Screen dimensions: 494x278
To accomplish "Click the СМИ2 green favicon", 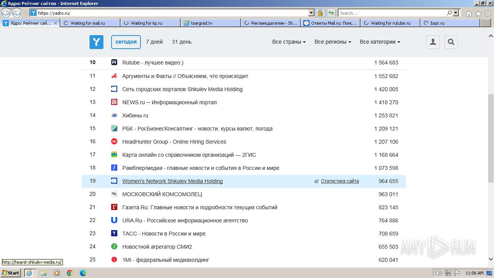I will [114, 247].
